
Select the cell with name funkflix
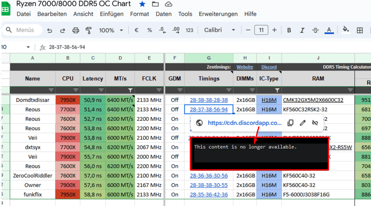pyautogui.click(x=33, y=195)
